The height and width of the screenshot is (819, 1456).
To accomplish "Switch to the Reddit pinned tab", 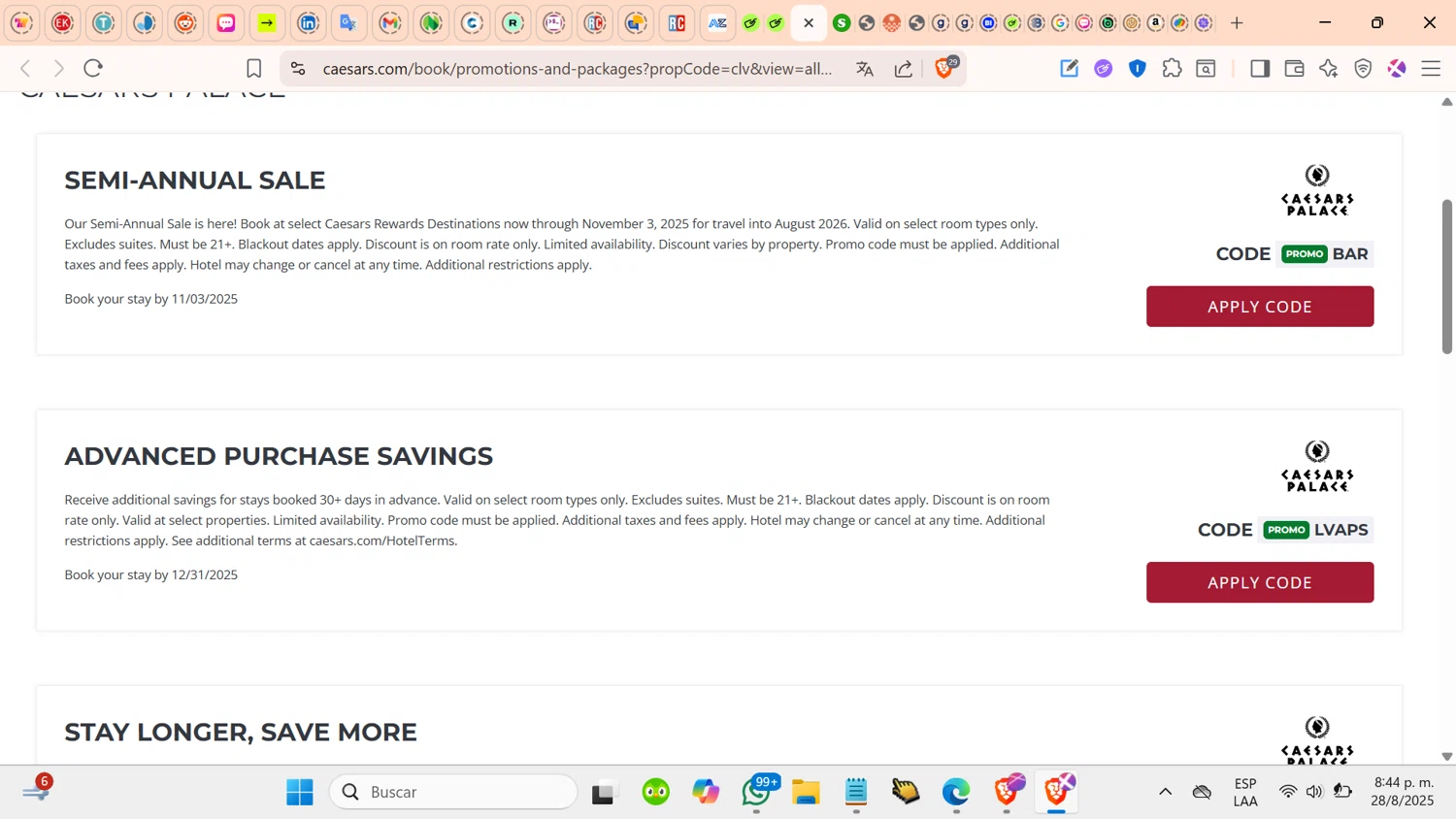I will pos(185,22).
